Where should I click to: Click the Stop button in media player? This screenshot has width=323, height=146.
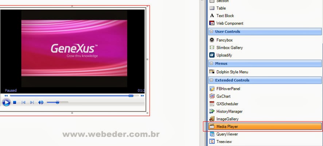[15, 102]
